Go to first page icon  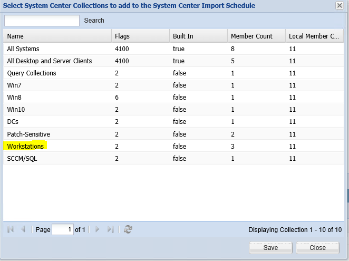(11, 229)
